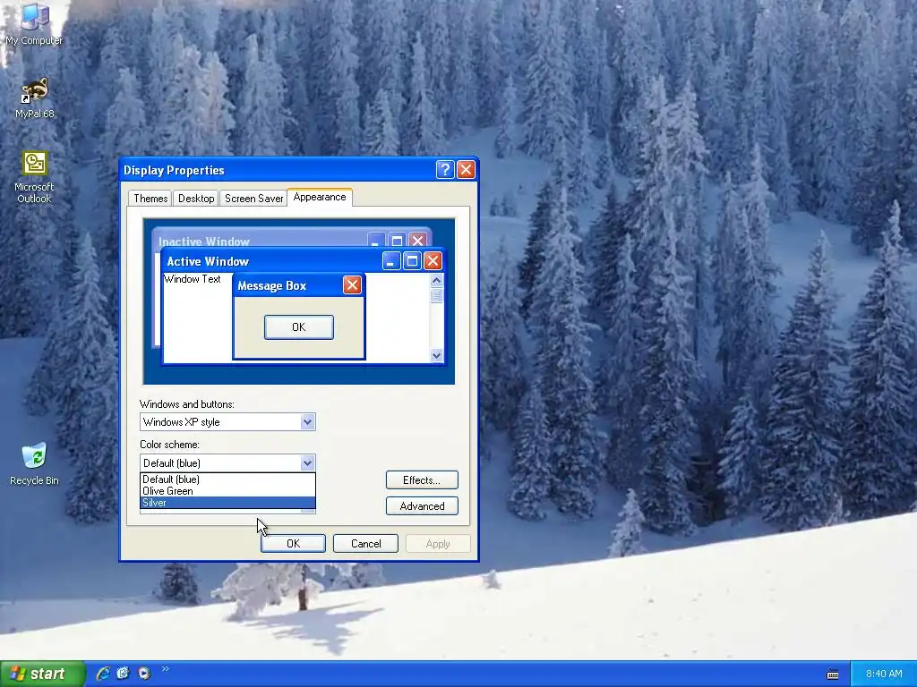Viewport: 917px width, 687px height.
Task: Launch Outlook Express from Quick Launch
Action: [123, 673]
